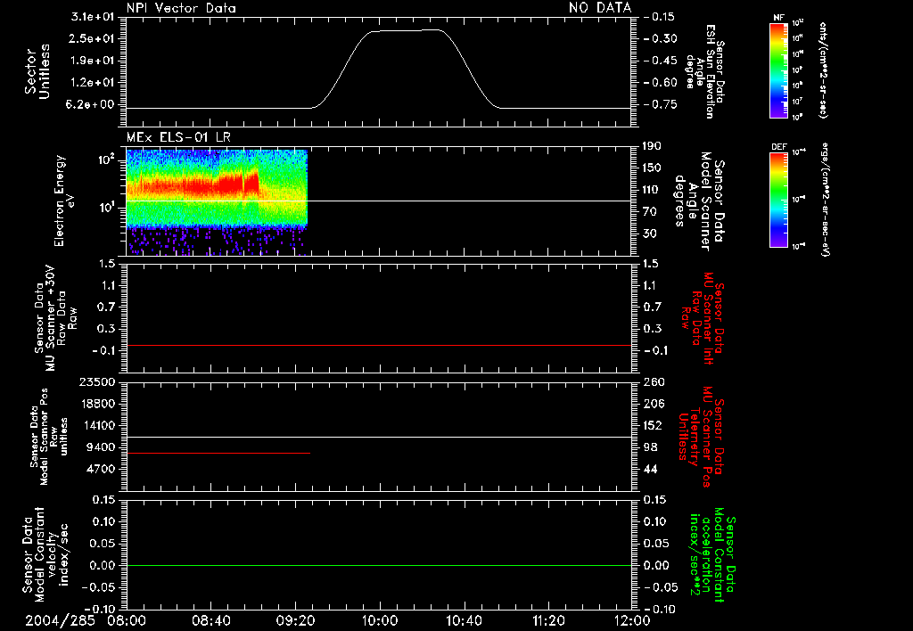913x631 pixels.
Task: Click the red 'MU Scanner Pos Telemetry' label
Action: tap(702, 437)
